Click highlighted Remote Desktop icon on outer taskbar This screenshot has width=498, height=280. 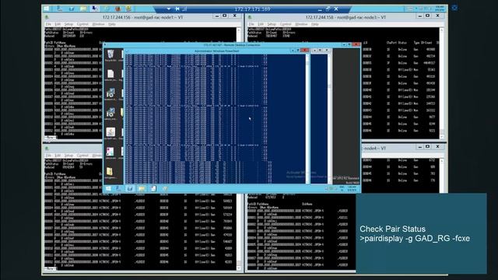[x=95, y=9]
